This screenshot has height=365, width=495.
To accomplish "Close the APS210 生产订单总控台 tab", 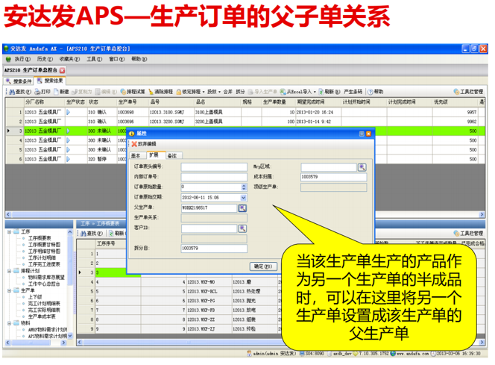I will pos(62,70).
